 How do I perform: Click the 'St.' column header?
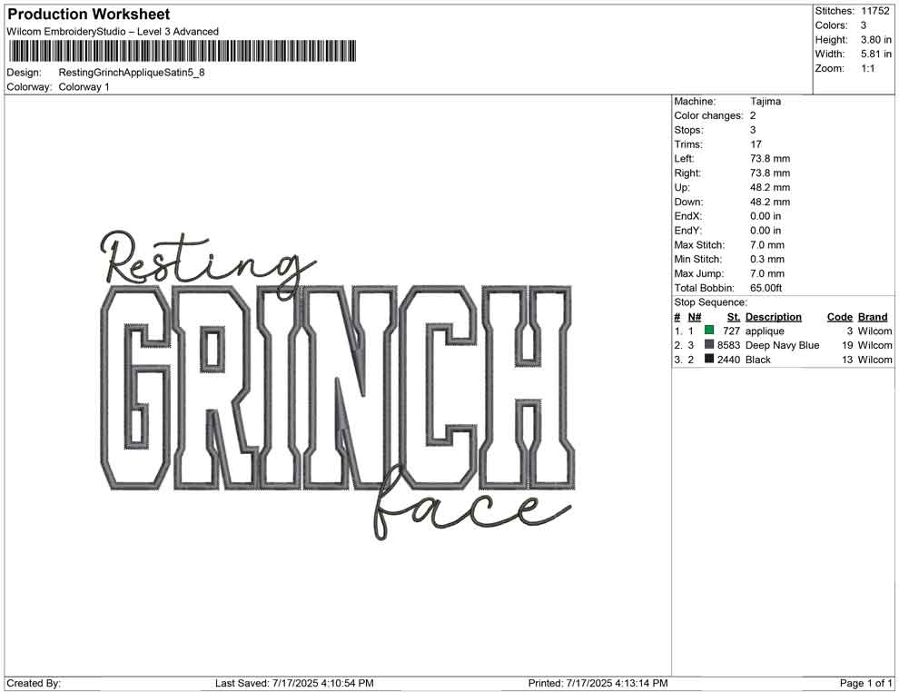734,316
